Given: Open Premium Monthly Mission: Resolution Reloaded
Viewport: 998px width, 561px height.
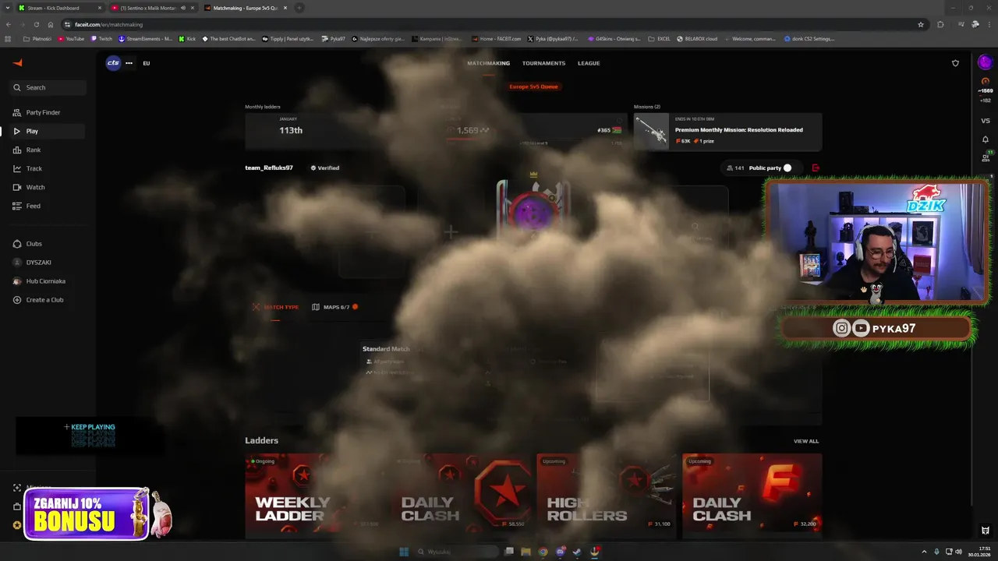Looking at the screenshot, I should (x=727, y=131).
